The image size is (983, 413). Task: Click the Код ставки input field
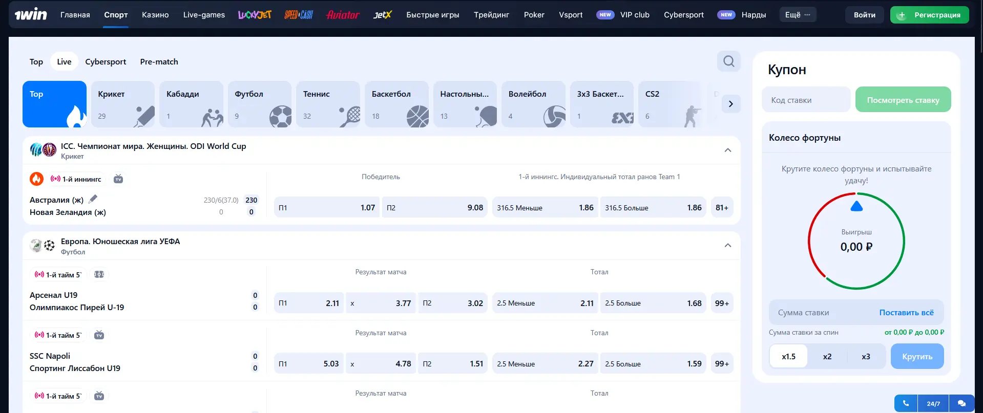pos(806,100)
